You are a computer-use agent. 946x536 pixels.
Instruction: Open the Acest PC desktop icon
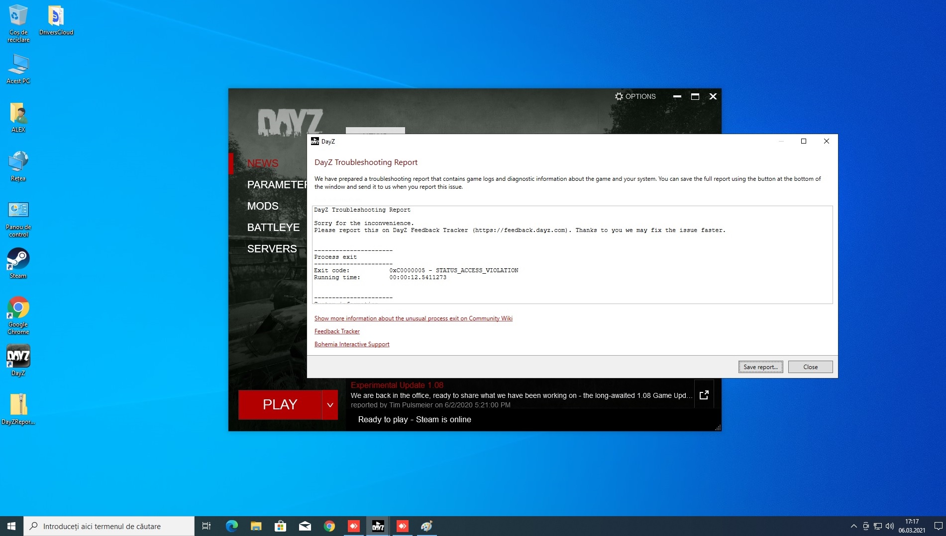(x=18, y=69)
